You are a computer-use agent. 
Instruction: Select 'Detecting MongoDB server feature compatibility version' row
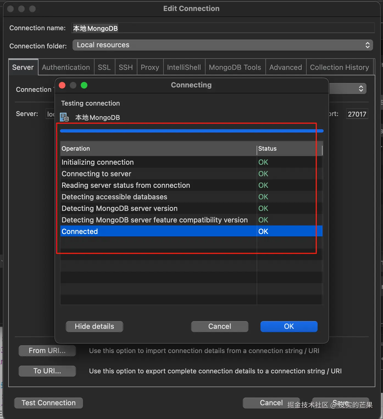pos(191,220)
